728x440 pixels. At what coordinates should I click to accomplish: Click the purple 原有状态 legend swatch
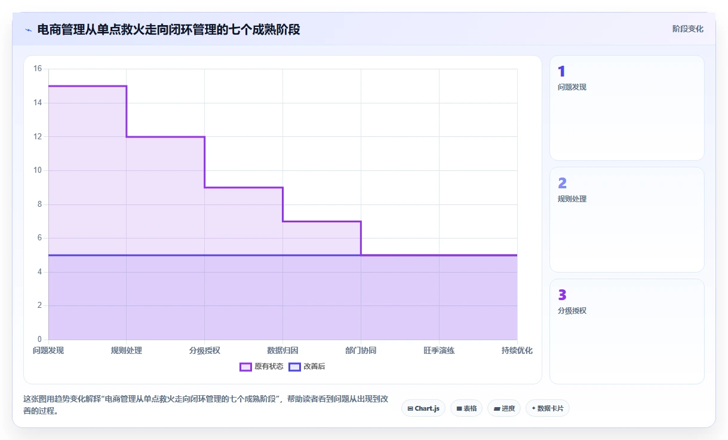[245, 366]
